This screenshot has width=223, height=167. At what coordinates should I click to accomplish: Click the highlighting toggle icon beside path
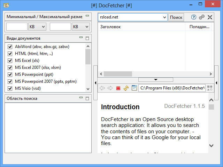(210, 88)
